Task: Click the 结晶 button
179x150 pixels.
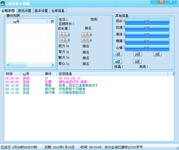Action: 63,40
